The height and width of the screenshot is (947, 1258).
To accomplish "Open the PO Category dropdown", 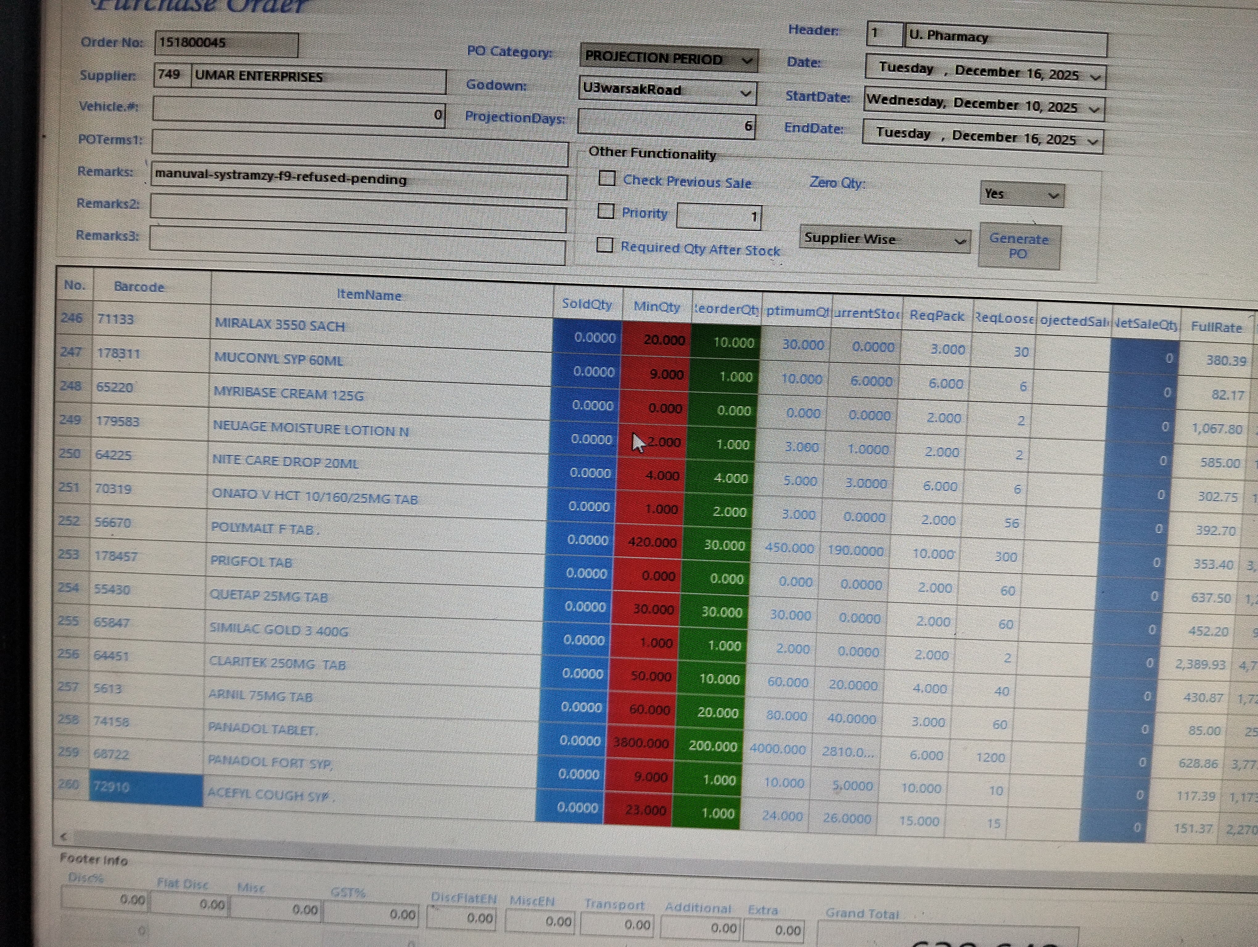I will [747, 60].
